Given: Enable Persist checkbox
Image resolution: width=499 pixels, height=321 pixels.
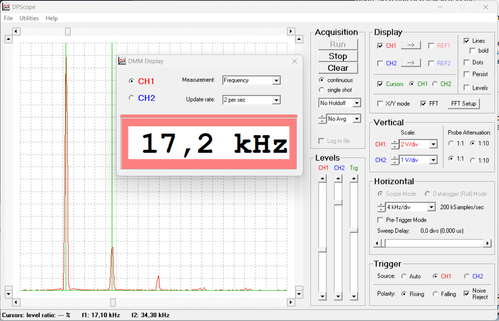Looking at the screenshot, I should 466,74.
